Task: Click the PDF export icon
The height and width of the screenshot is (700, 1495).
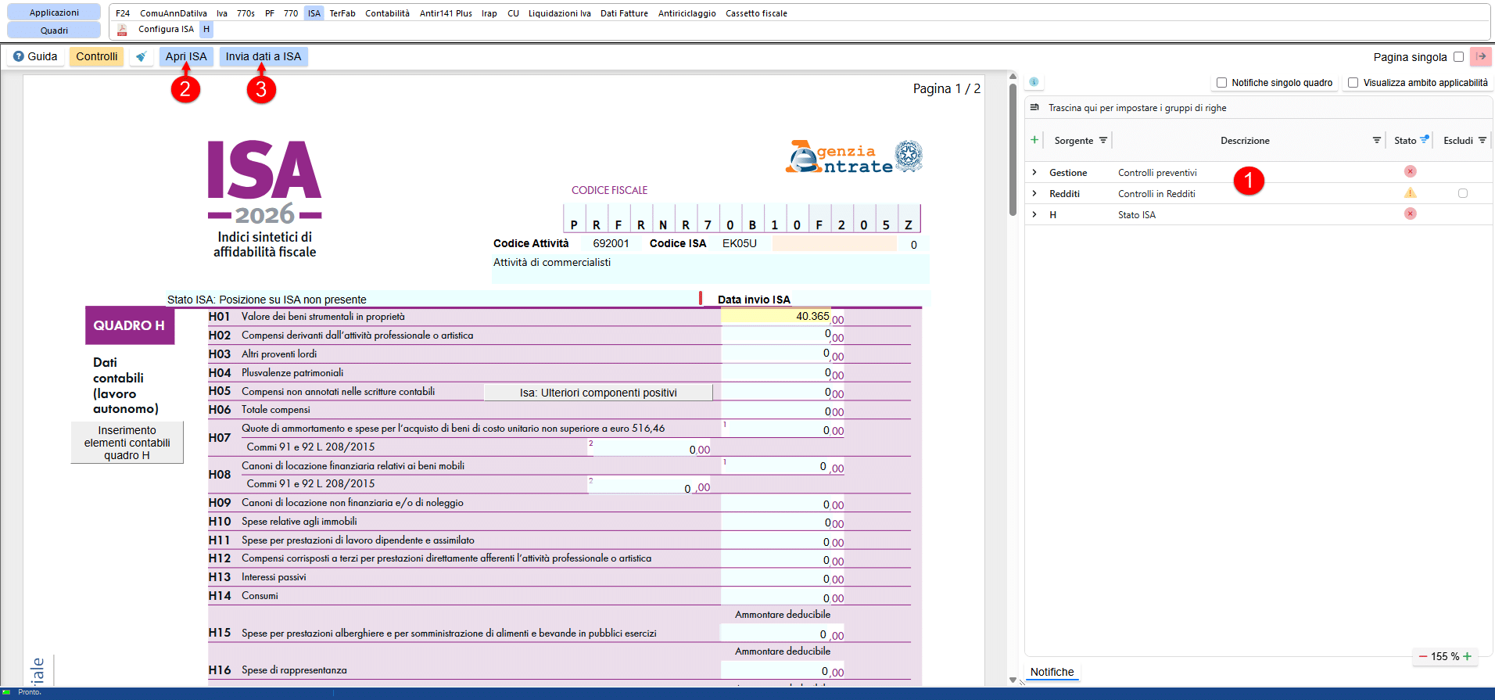Action: [x=122, y=30]
